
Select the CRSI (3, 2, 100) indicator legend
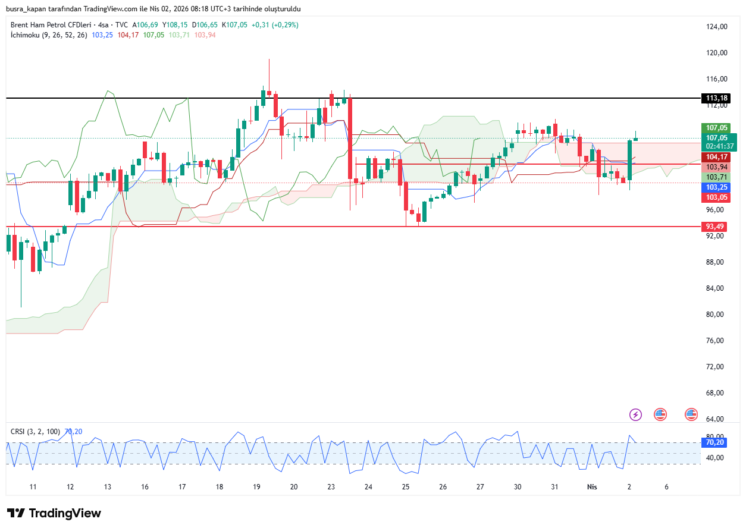click(36, 432)
